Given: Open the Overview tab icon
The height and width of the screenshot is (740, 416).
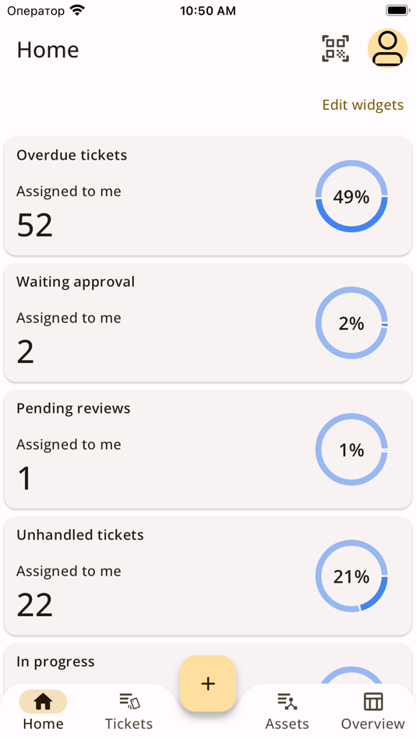Looking at the screenshot, I should pyautogui.click(x=373, y=701).
